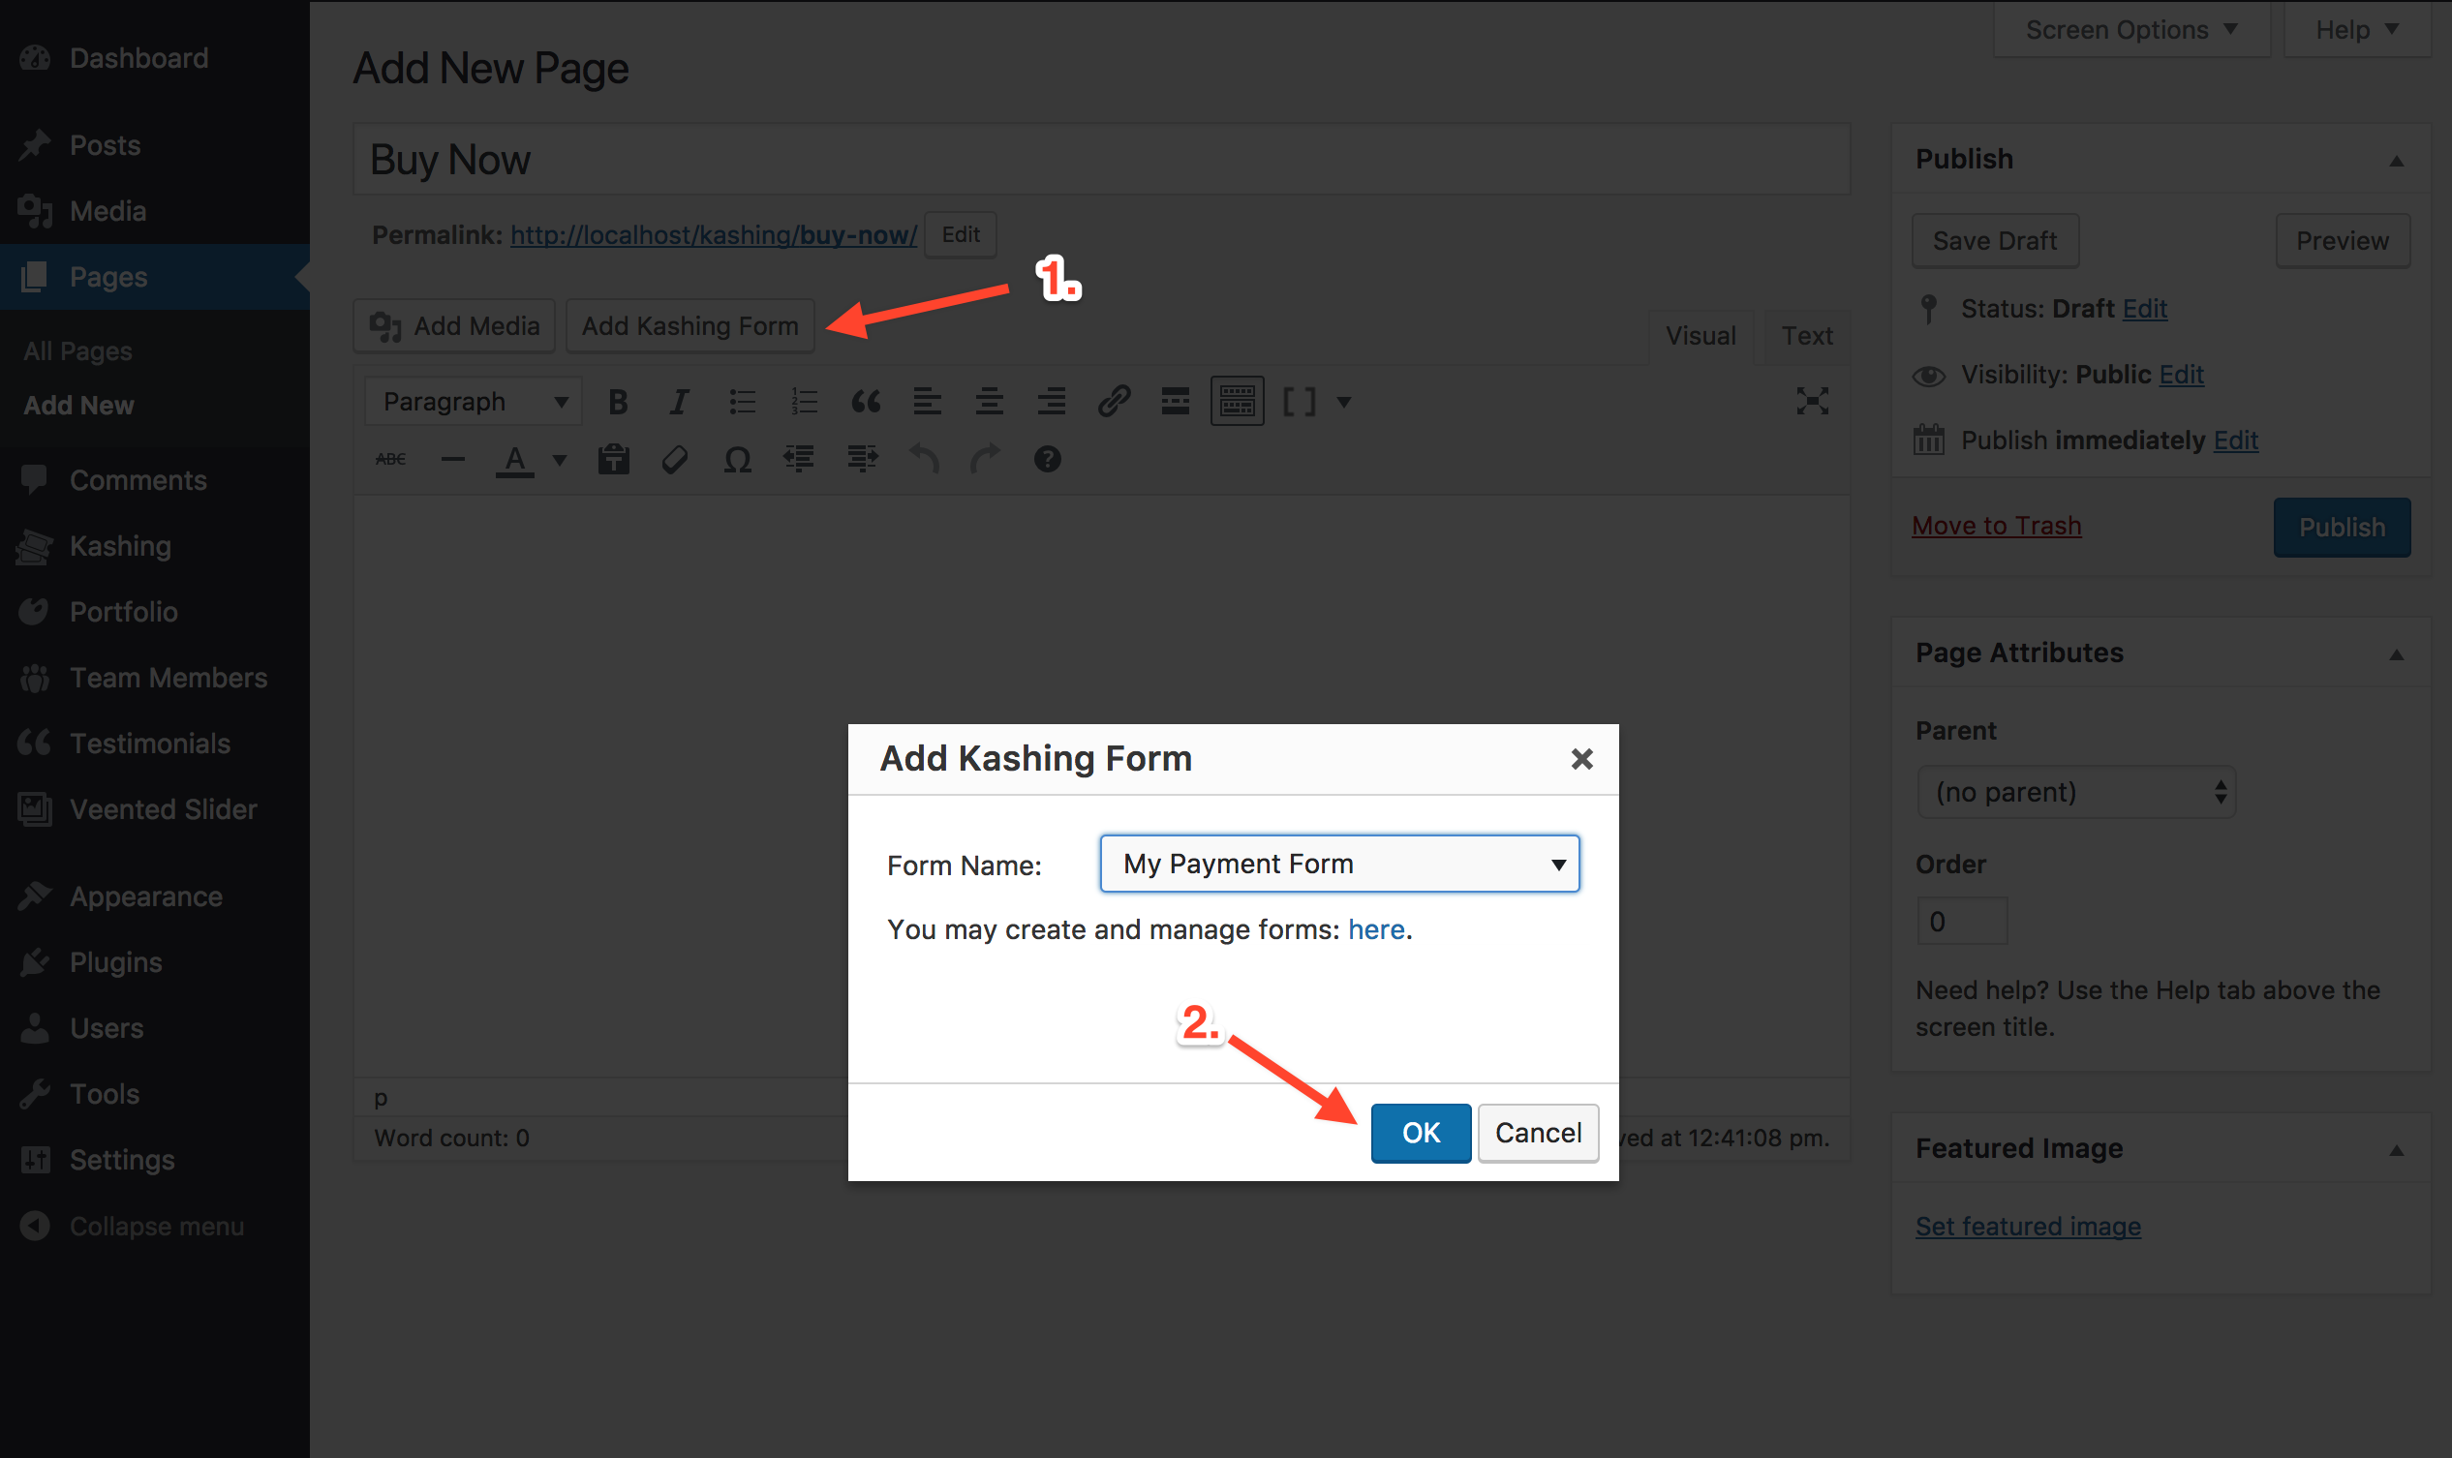This screenshot has height=1458, width=2452.
Task: Collapse the Publish metabox
Action: [2396, 160]
